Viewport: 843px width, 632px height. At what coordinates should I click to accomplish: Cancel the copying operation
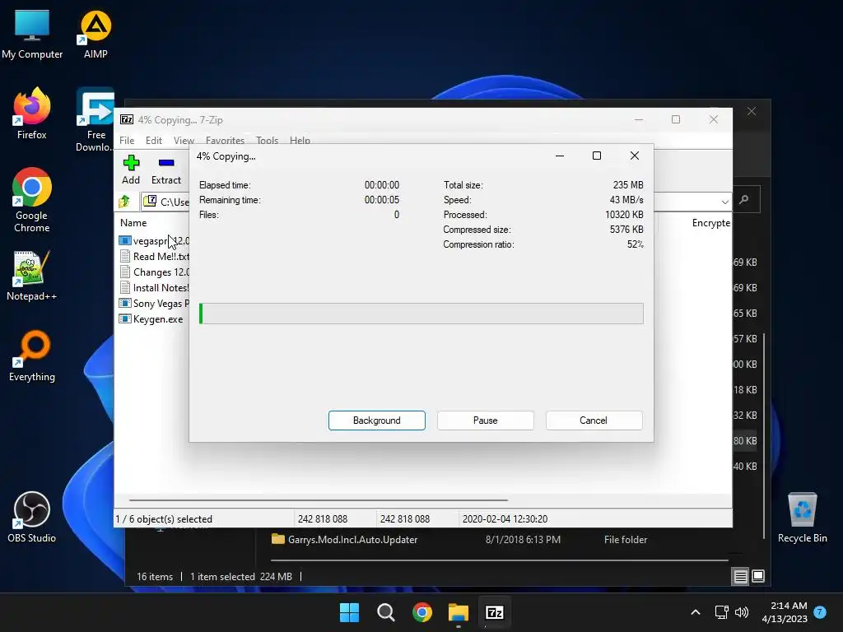click(x=594, y=421)
